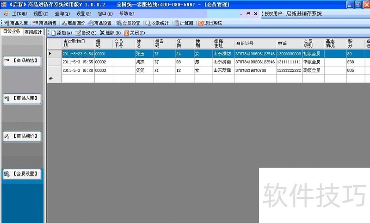This screenshot has width=370, height=223.
Task: Click the 【商品销售】 sidebar button
Action: (x=22, y=61)
